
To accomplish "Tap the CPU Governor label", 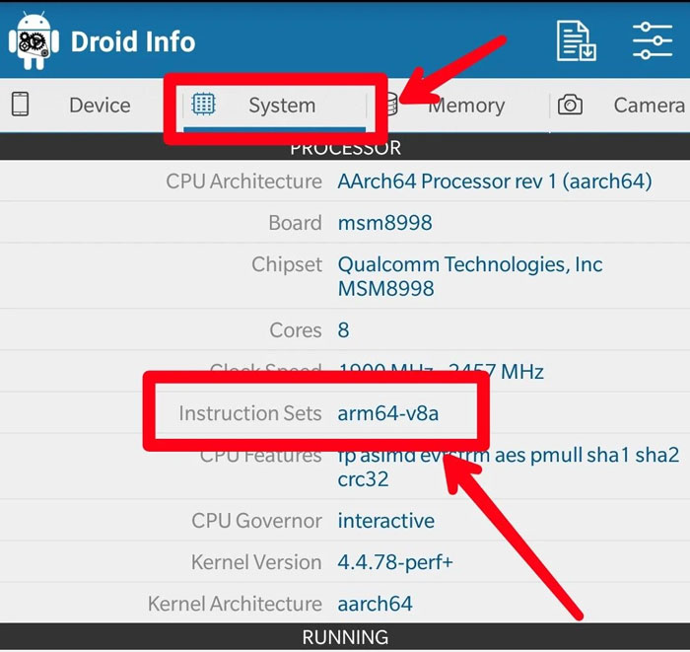I will [257, 521].
